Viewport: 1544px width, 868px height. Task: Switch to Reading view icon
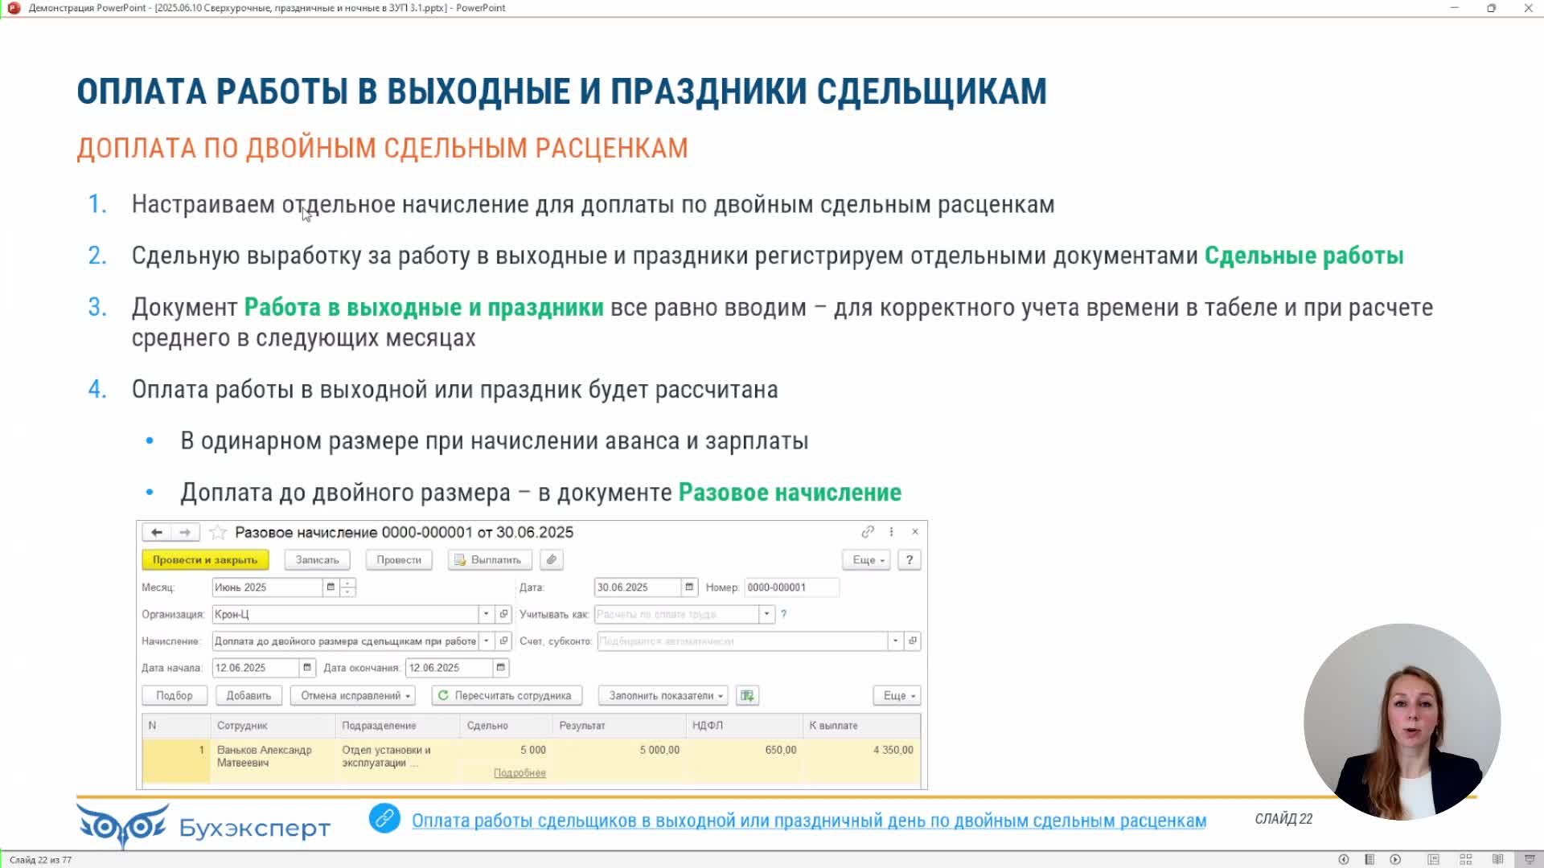(1497, 859)
